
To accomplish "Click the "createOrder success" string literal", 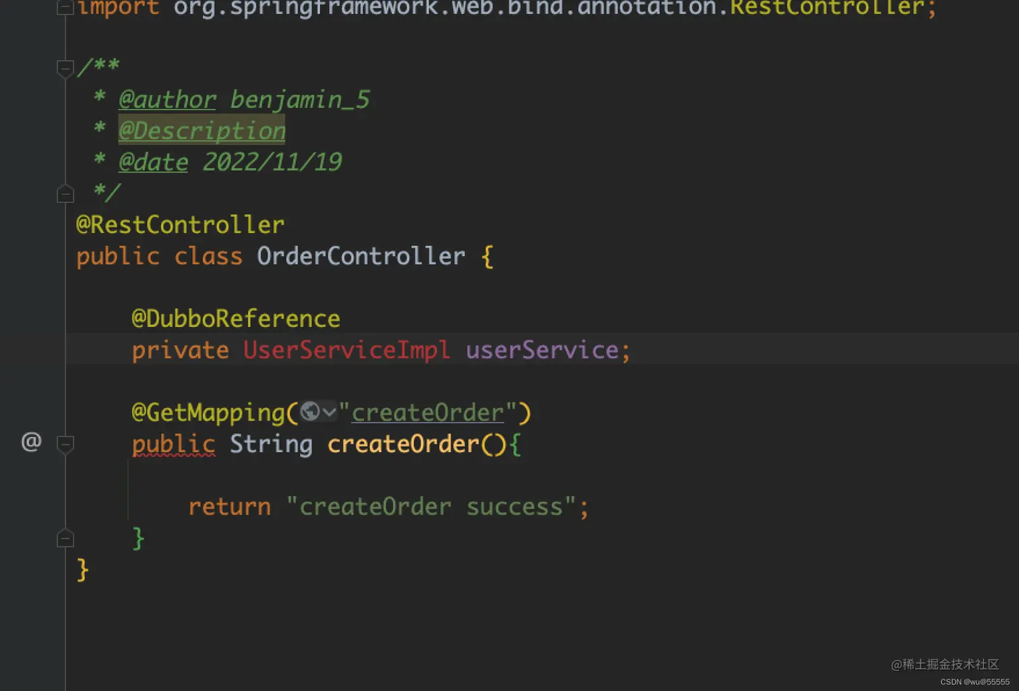I will (x=431, y=506).
